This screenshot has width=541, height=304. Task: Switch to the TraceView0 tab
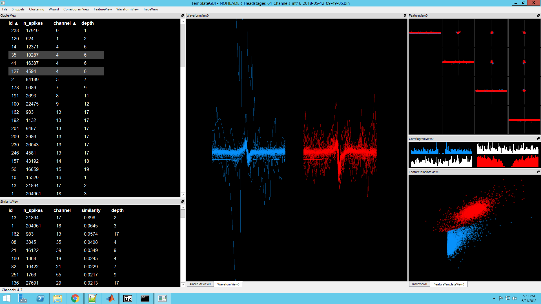419,284
